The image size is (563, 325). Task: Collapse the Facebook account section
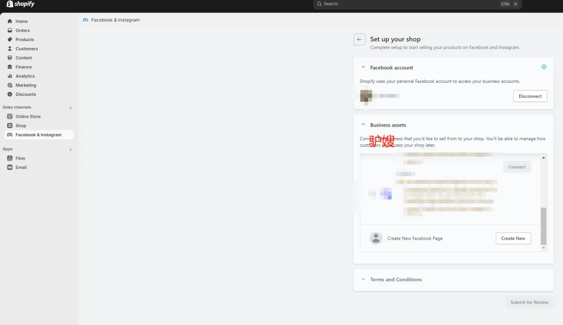pyautogui.click(x=363, y=67)
